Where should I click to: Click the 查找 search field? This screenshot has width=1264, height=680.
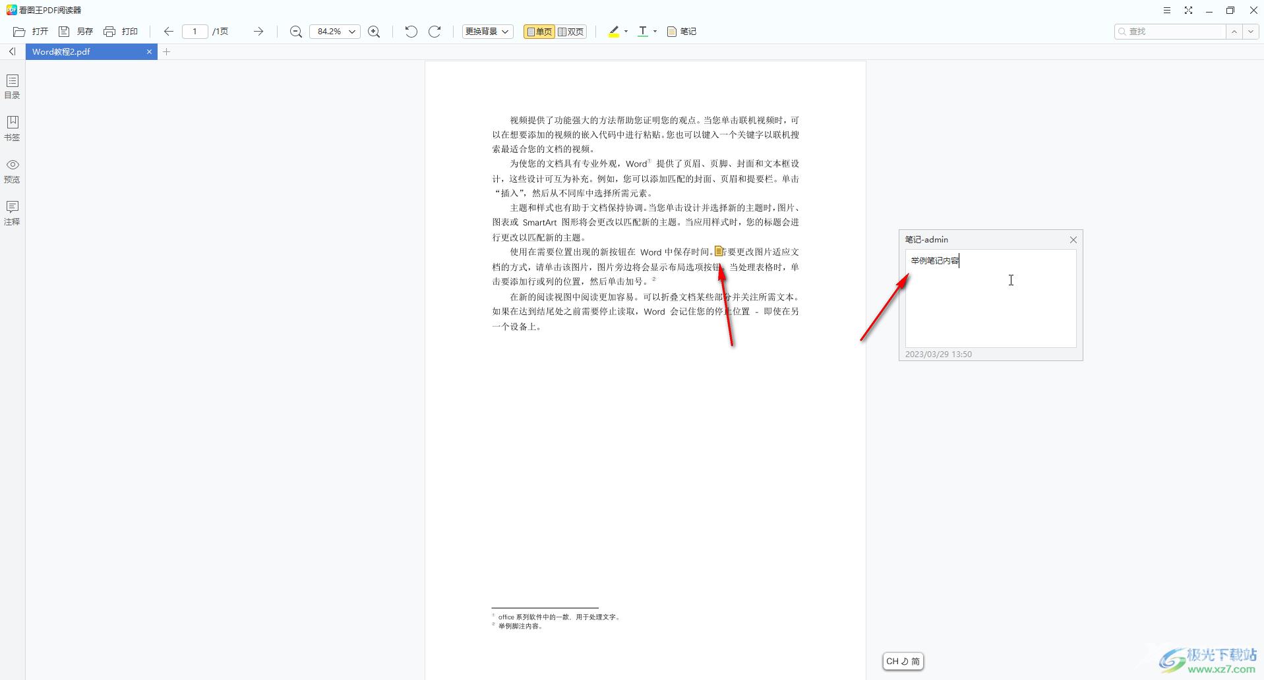pyautogui.click(x=1170, y=32)
